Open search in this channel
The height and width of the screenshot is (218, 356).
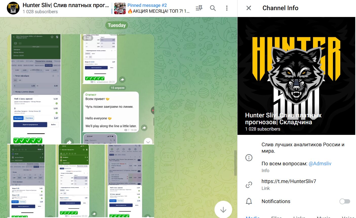pos(213,8)
